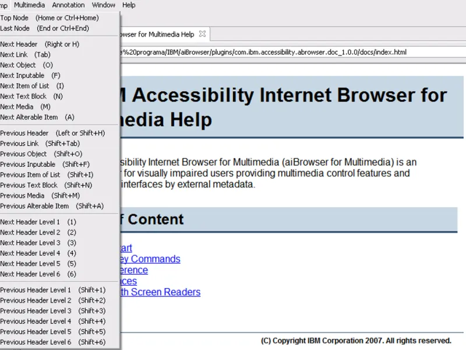Go to Previous Header Level 1
Viewport: 466px width, 350px height.
(59, 290)
